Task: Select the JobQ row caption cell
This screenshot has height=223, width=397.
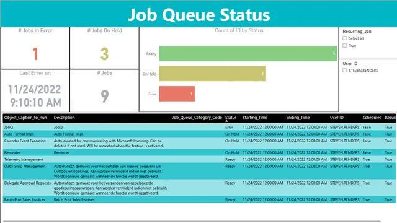Action: click(9, 128)
